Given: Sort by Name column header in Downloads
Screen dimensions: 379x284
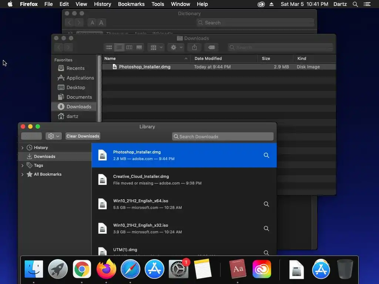Looking at the screenshot, I should 146,58.
